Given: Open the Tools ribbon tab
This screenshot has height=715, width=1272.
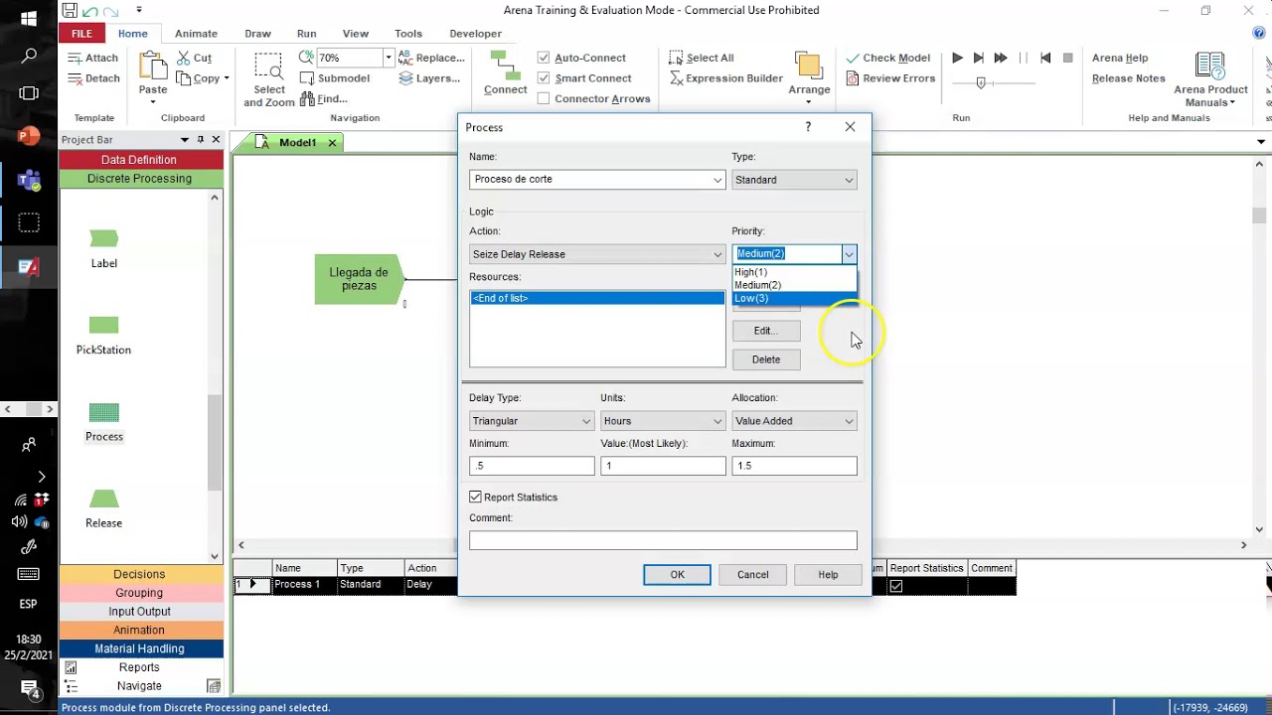Looking at the screenshot, I should [x=408, y=34].
